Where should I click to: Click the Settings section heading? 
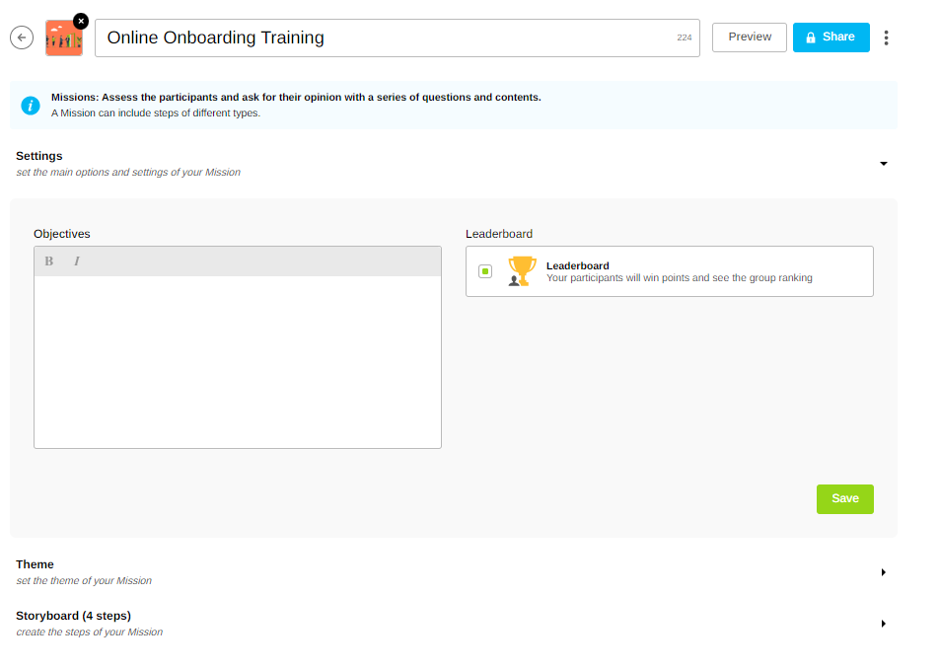[x=39, y=156]
